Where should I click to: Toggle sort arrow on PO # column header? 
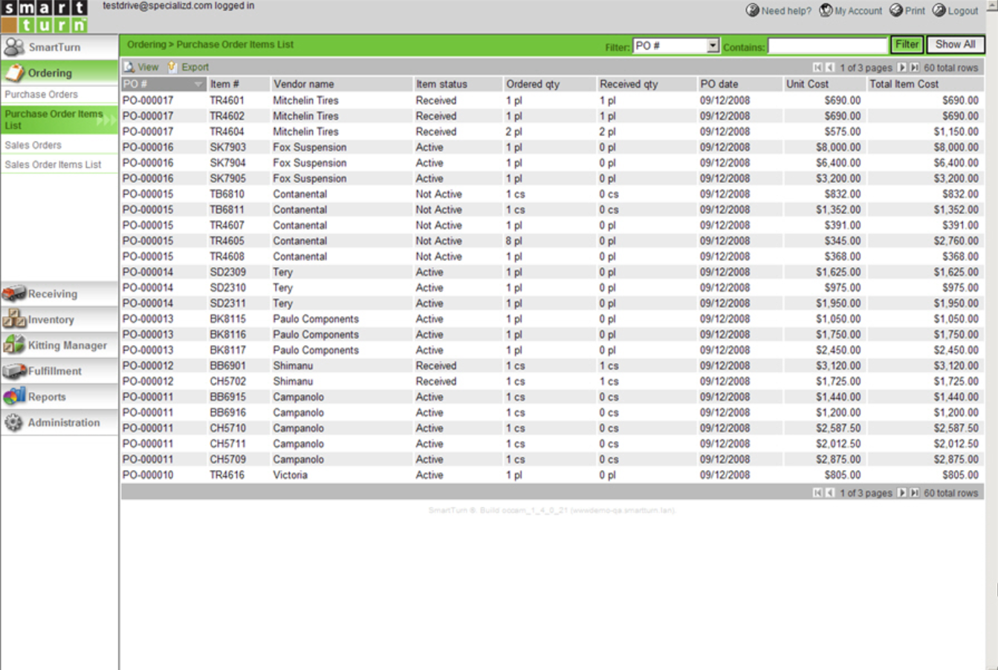(198, 84)
